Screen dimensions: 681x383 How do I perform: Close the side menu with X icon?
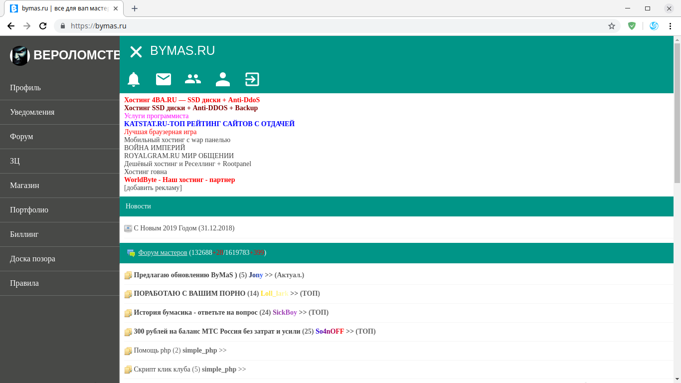[x=136, y=51]
